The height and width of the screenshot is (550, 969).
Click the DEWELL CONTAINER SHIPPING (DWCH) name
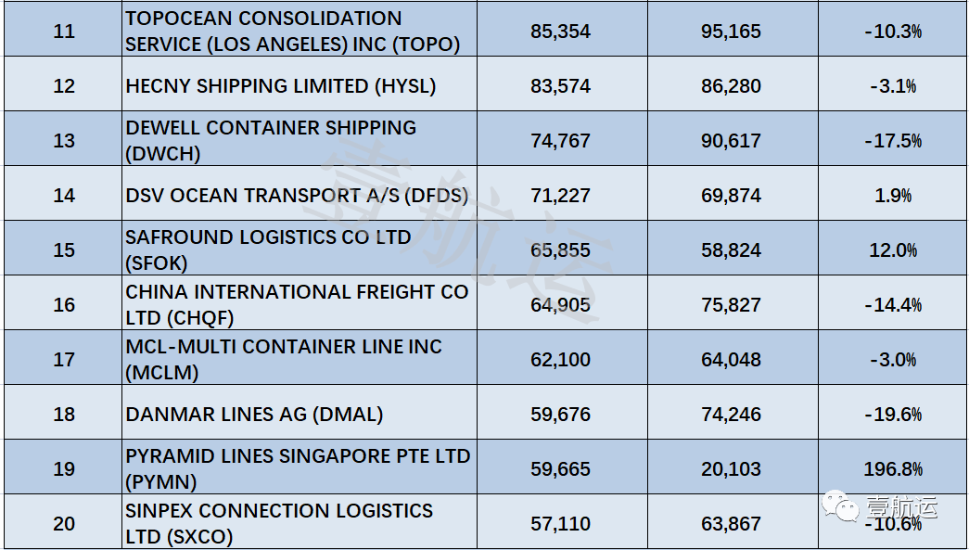coord(271,140)
